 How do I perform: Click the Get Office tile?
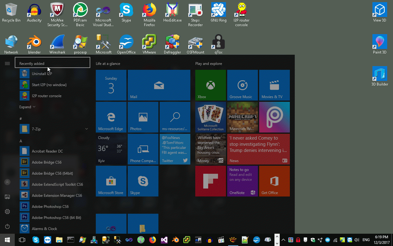274,181
